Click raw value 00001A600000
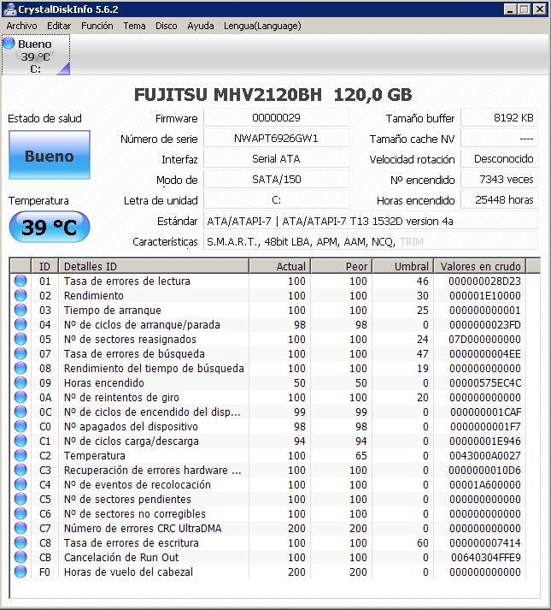Viewport: 551px width, 610px height. 485,485
